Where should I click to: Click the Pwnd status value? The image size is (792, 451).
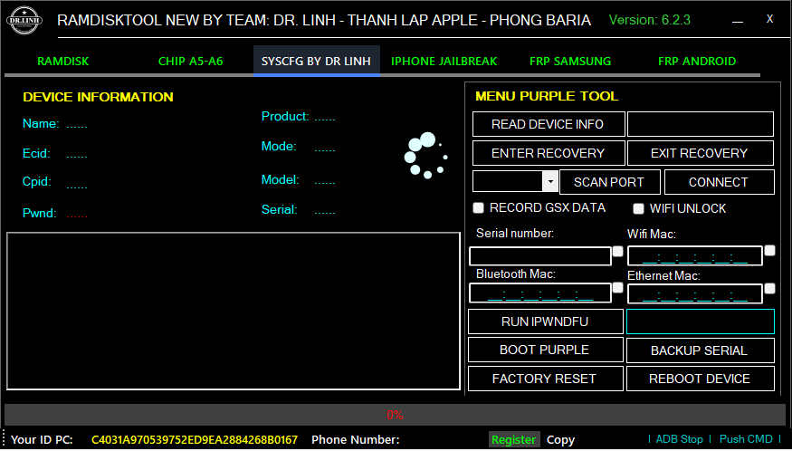77,215
